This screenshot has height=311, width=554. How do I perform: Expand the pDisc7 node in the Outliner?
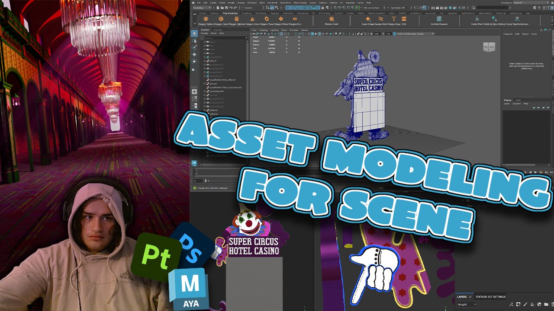[x=204, y=61]
